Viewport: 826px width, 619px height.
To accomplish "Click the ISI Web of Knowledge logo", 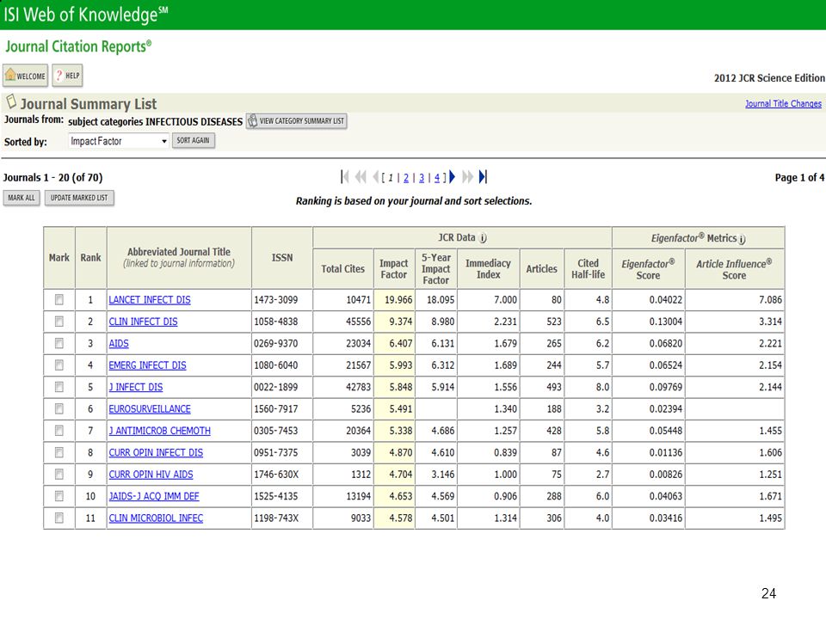I will [x=86, y=15].
